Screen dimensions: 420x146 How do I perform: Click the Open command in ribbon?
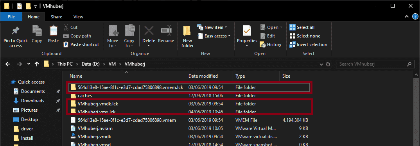tap(271, 27)
